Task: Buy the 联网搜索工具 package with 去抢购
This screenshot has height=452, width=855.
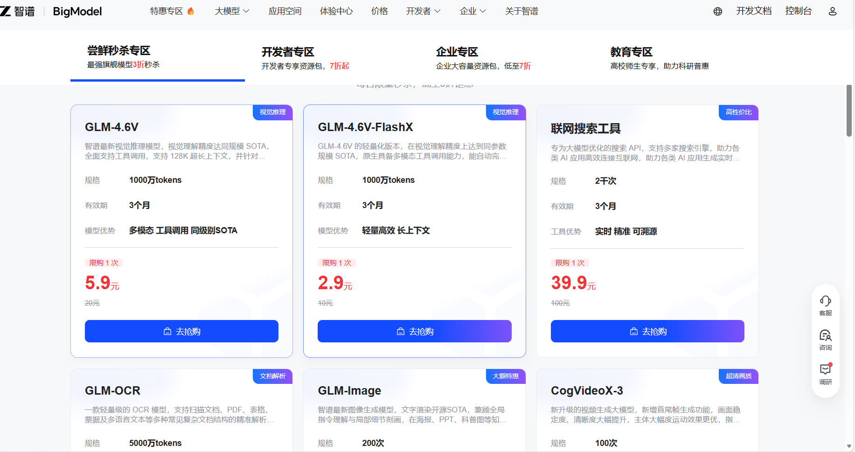Action: (x=647, y=331)
